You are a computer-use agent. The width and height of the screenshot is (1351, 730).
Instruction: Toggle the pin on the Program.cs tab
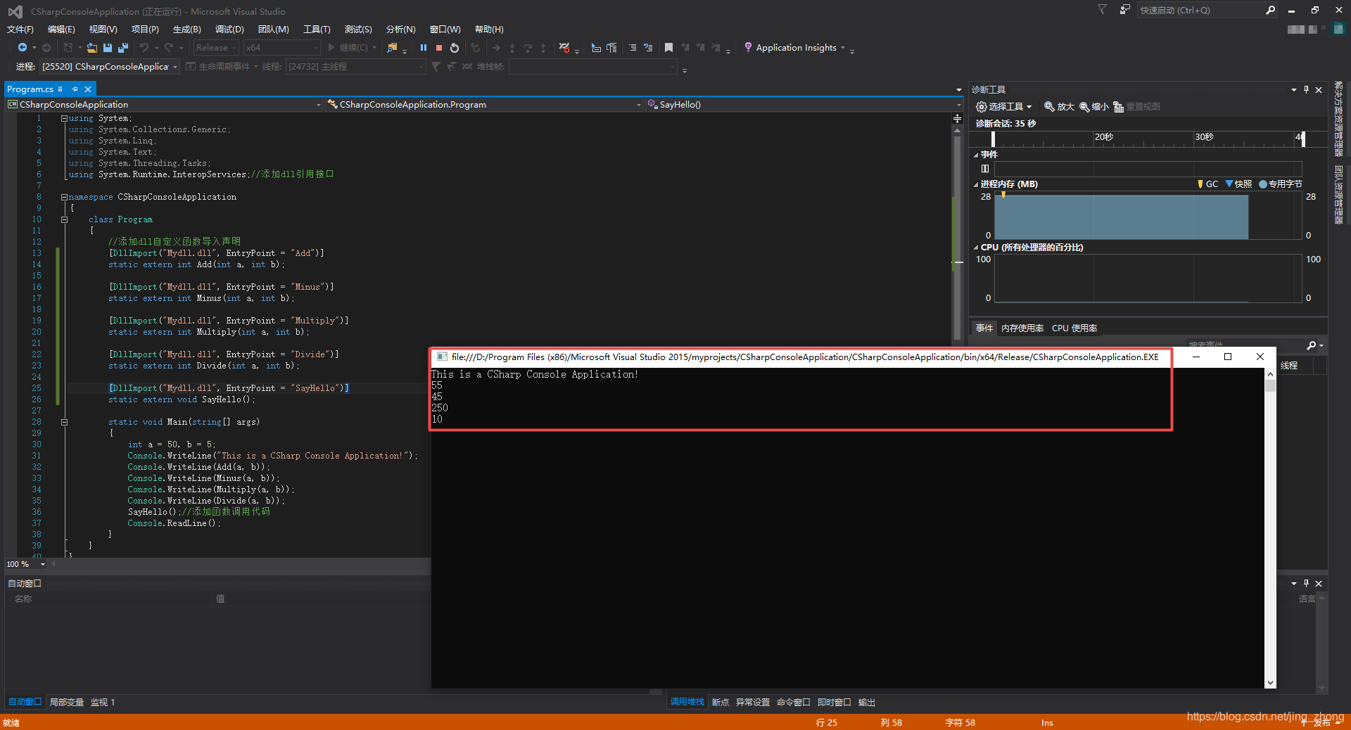coord(75,89)
